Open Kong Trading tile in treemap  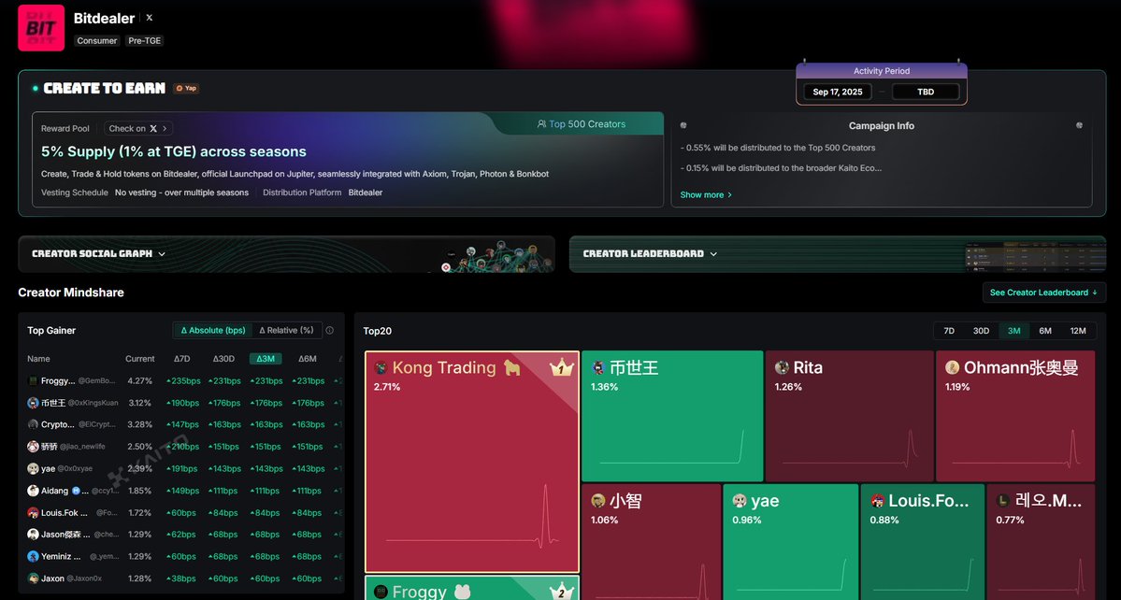[472, 462]
